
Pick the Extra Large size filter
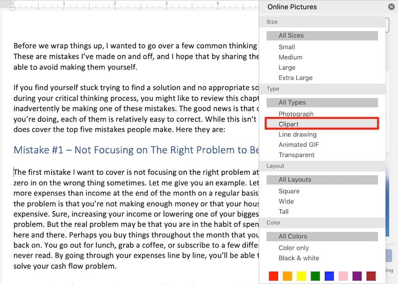tap(295, 78)
